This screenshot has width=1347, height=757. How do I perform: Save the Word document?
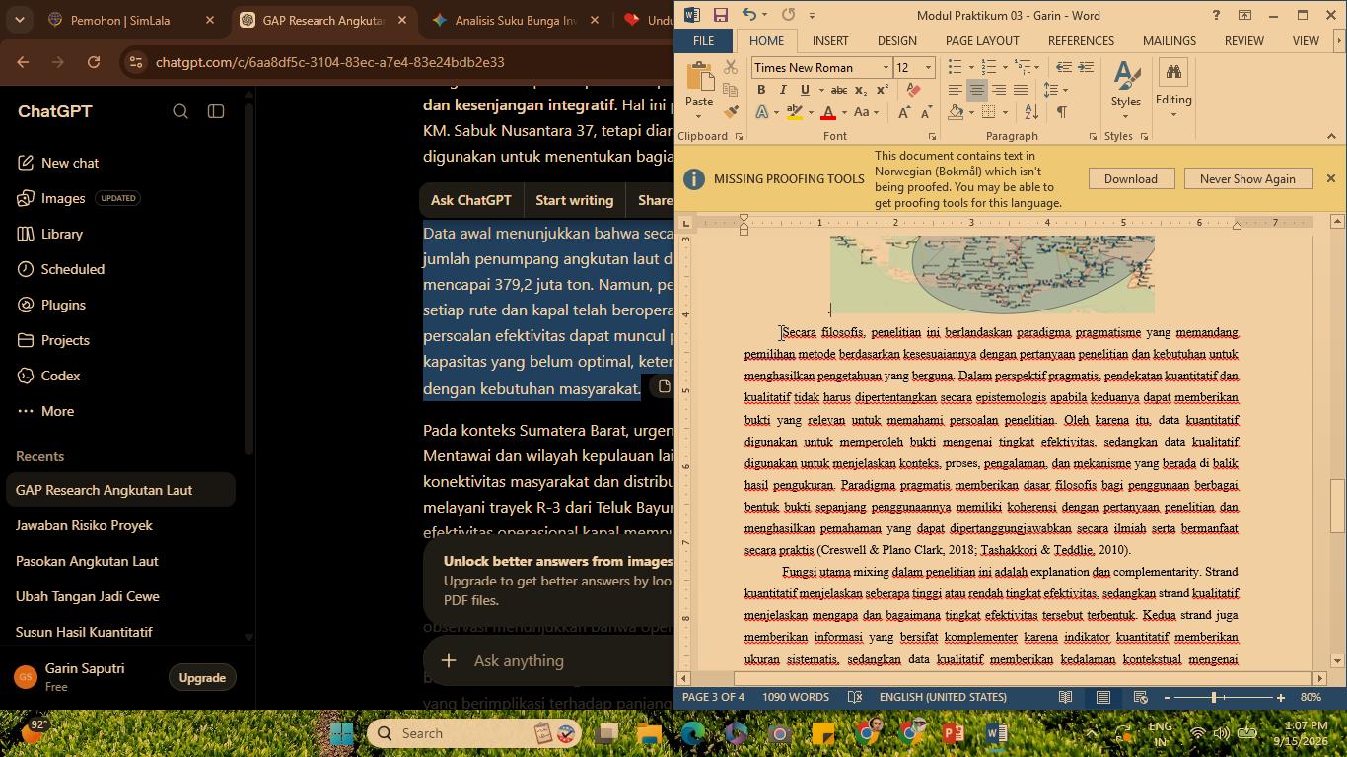pyautogui.click(x=721, y=15)
